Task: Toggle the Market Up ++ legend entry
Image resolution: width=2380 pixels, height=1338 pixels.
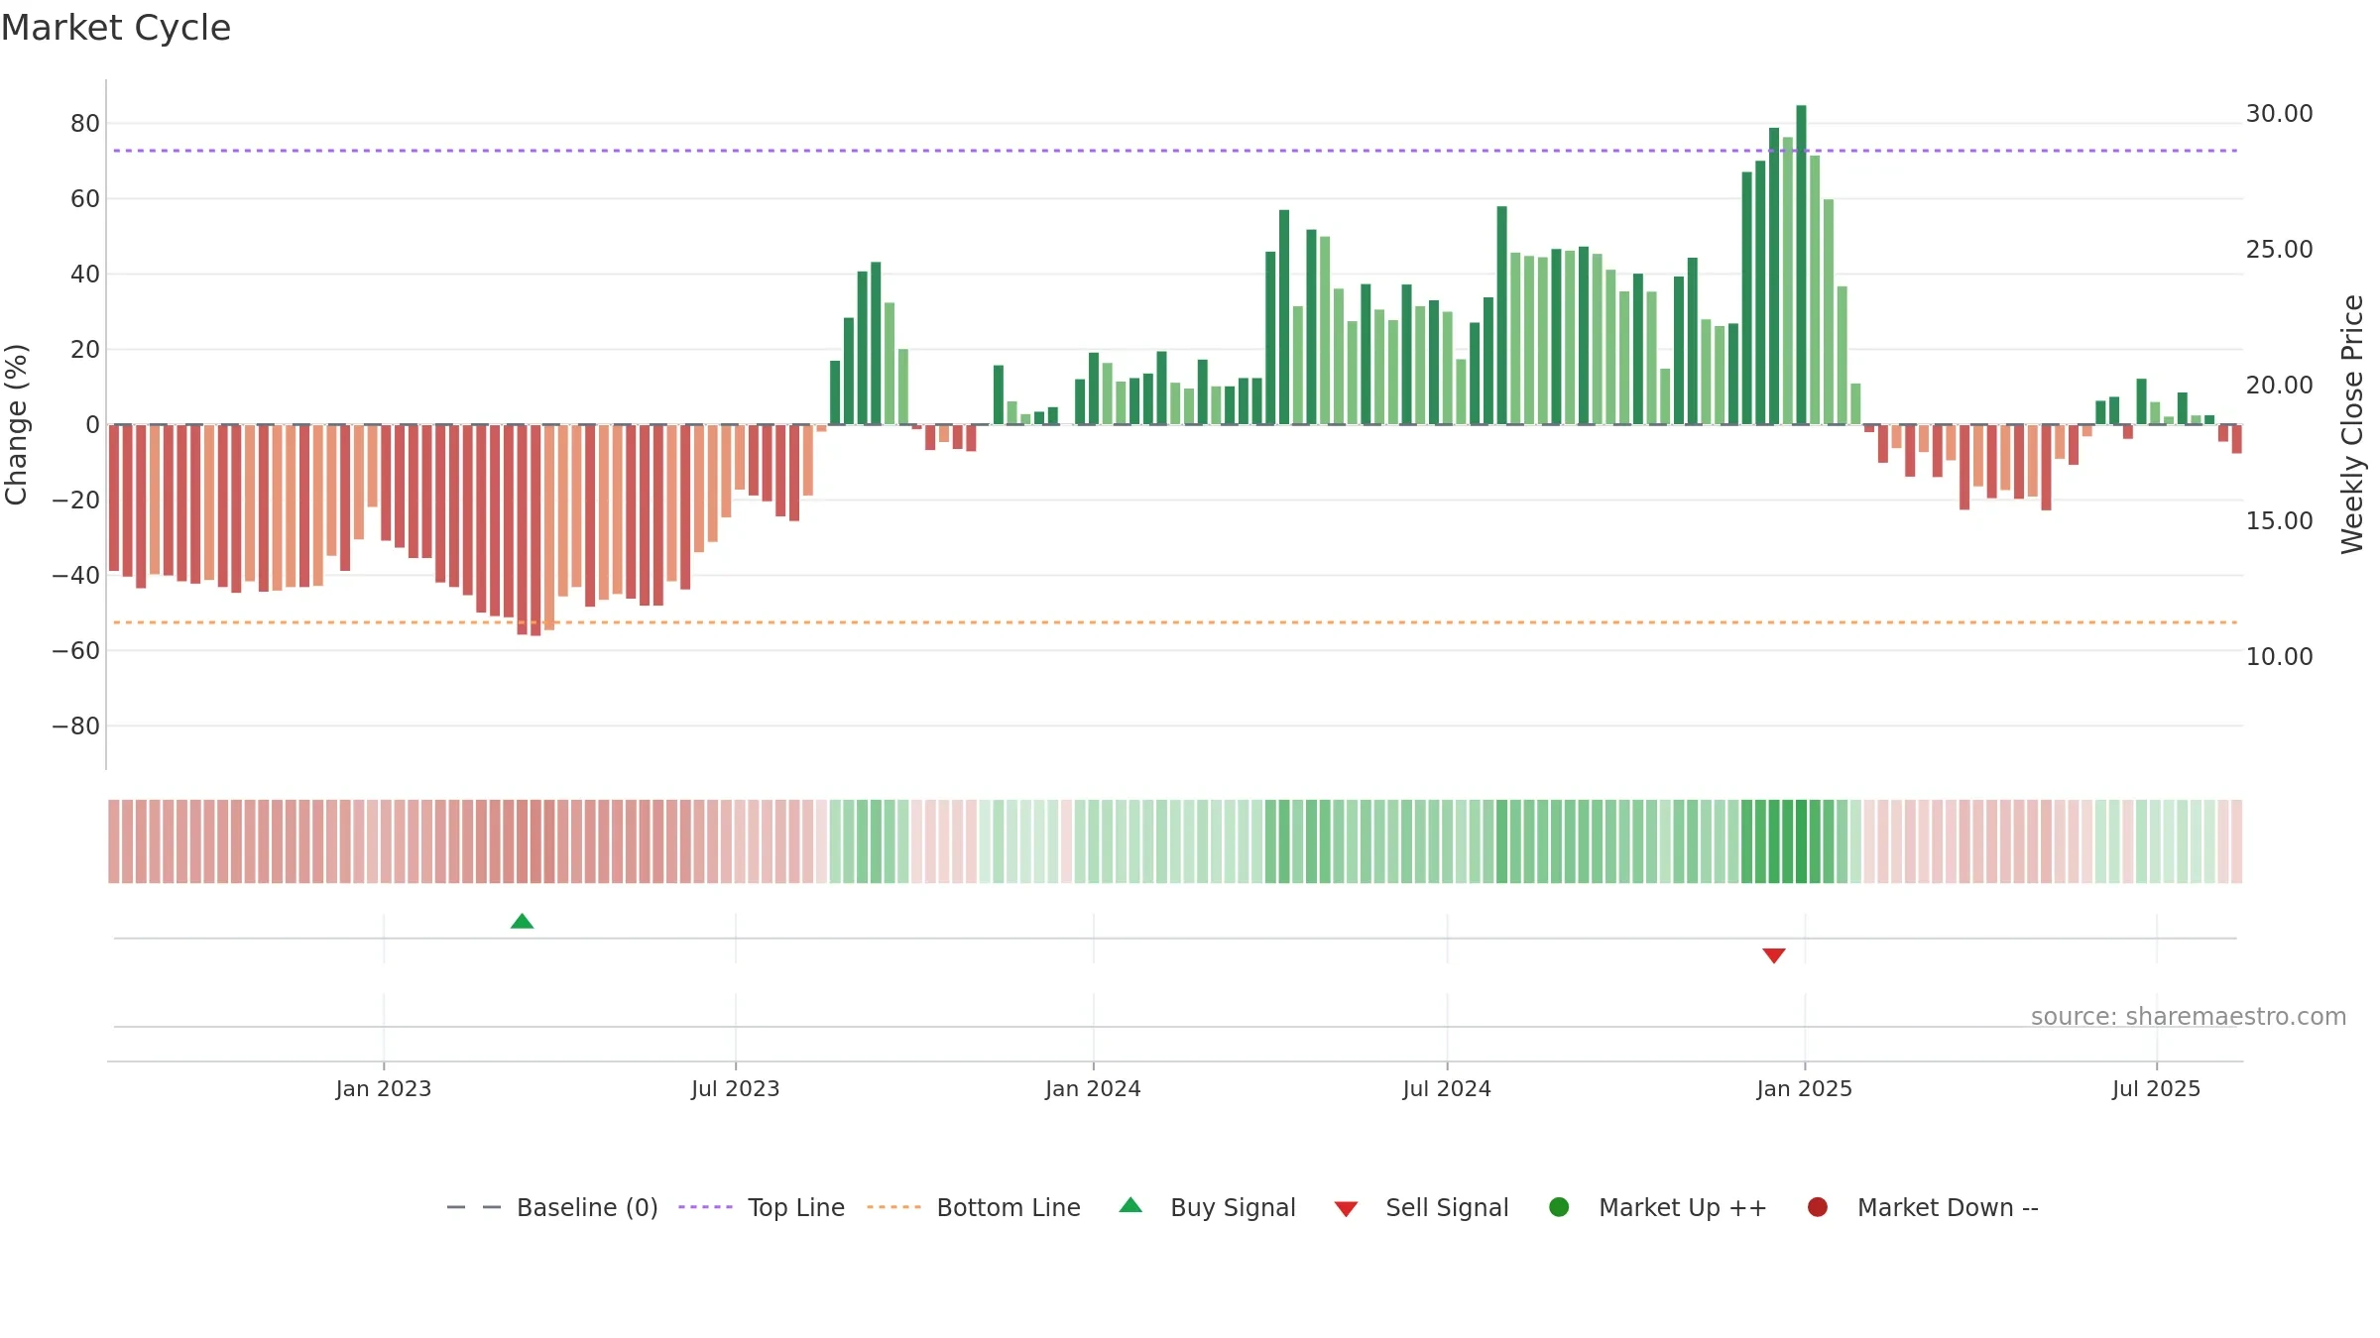Action: pyautogui.click(x=1658, y=1207)
